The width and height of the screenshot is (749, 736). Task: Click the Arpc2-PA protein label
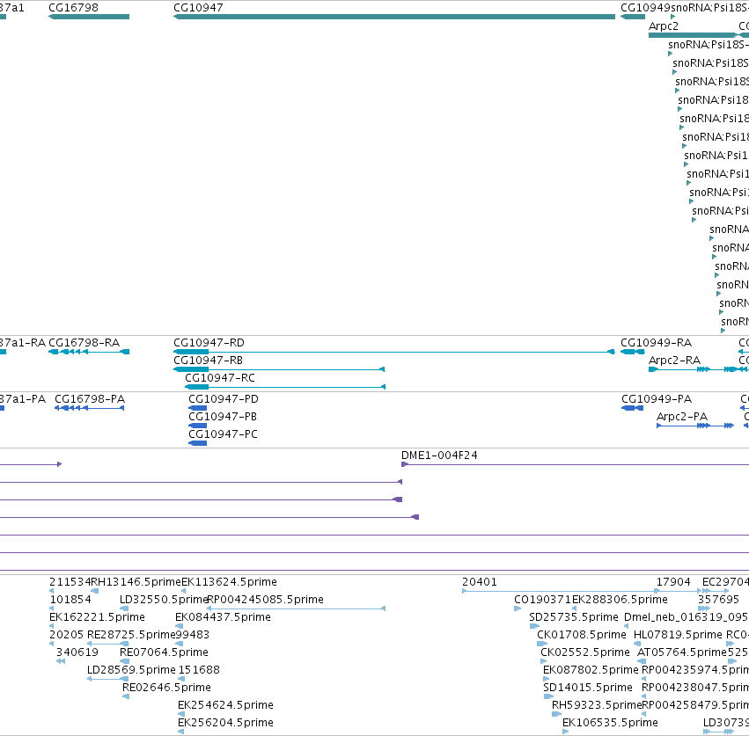682,417
